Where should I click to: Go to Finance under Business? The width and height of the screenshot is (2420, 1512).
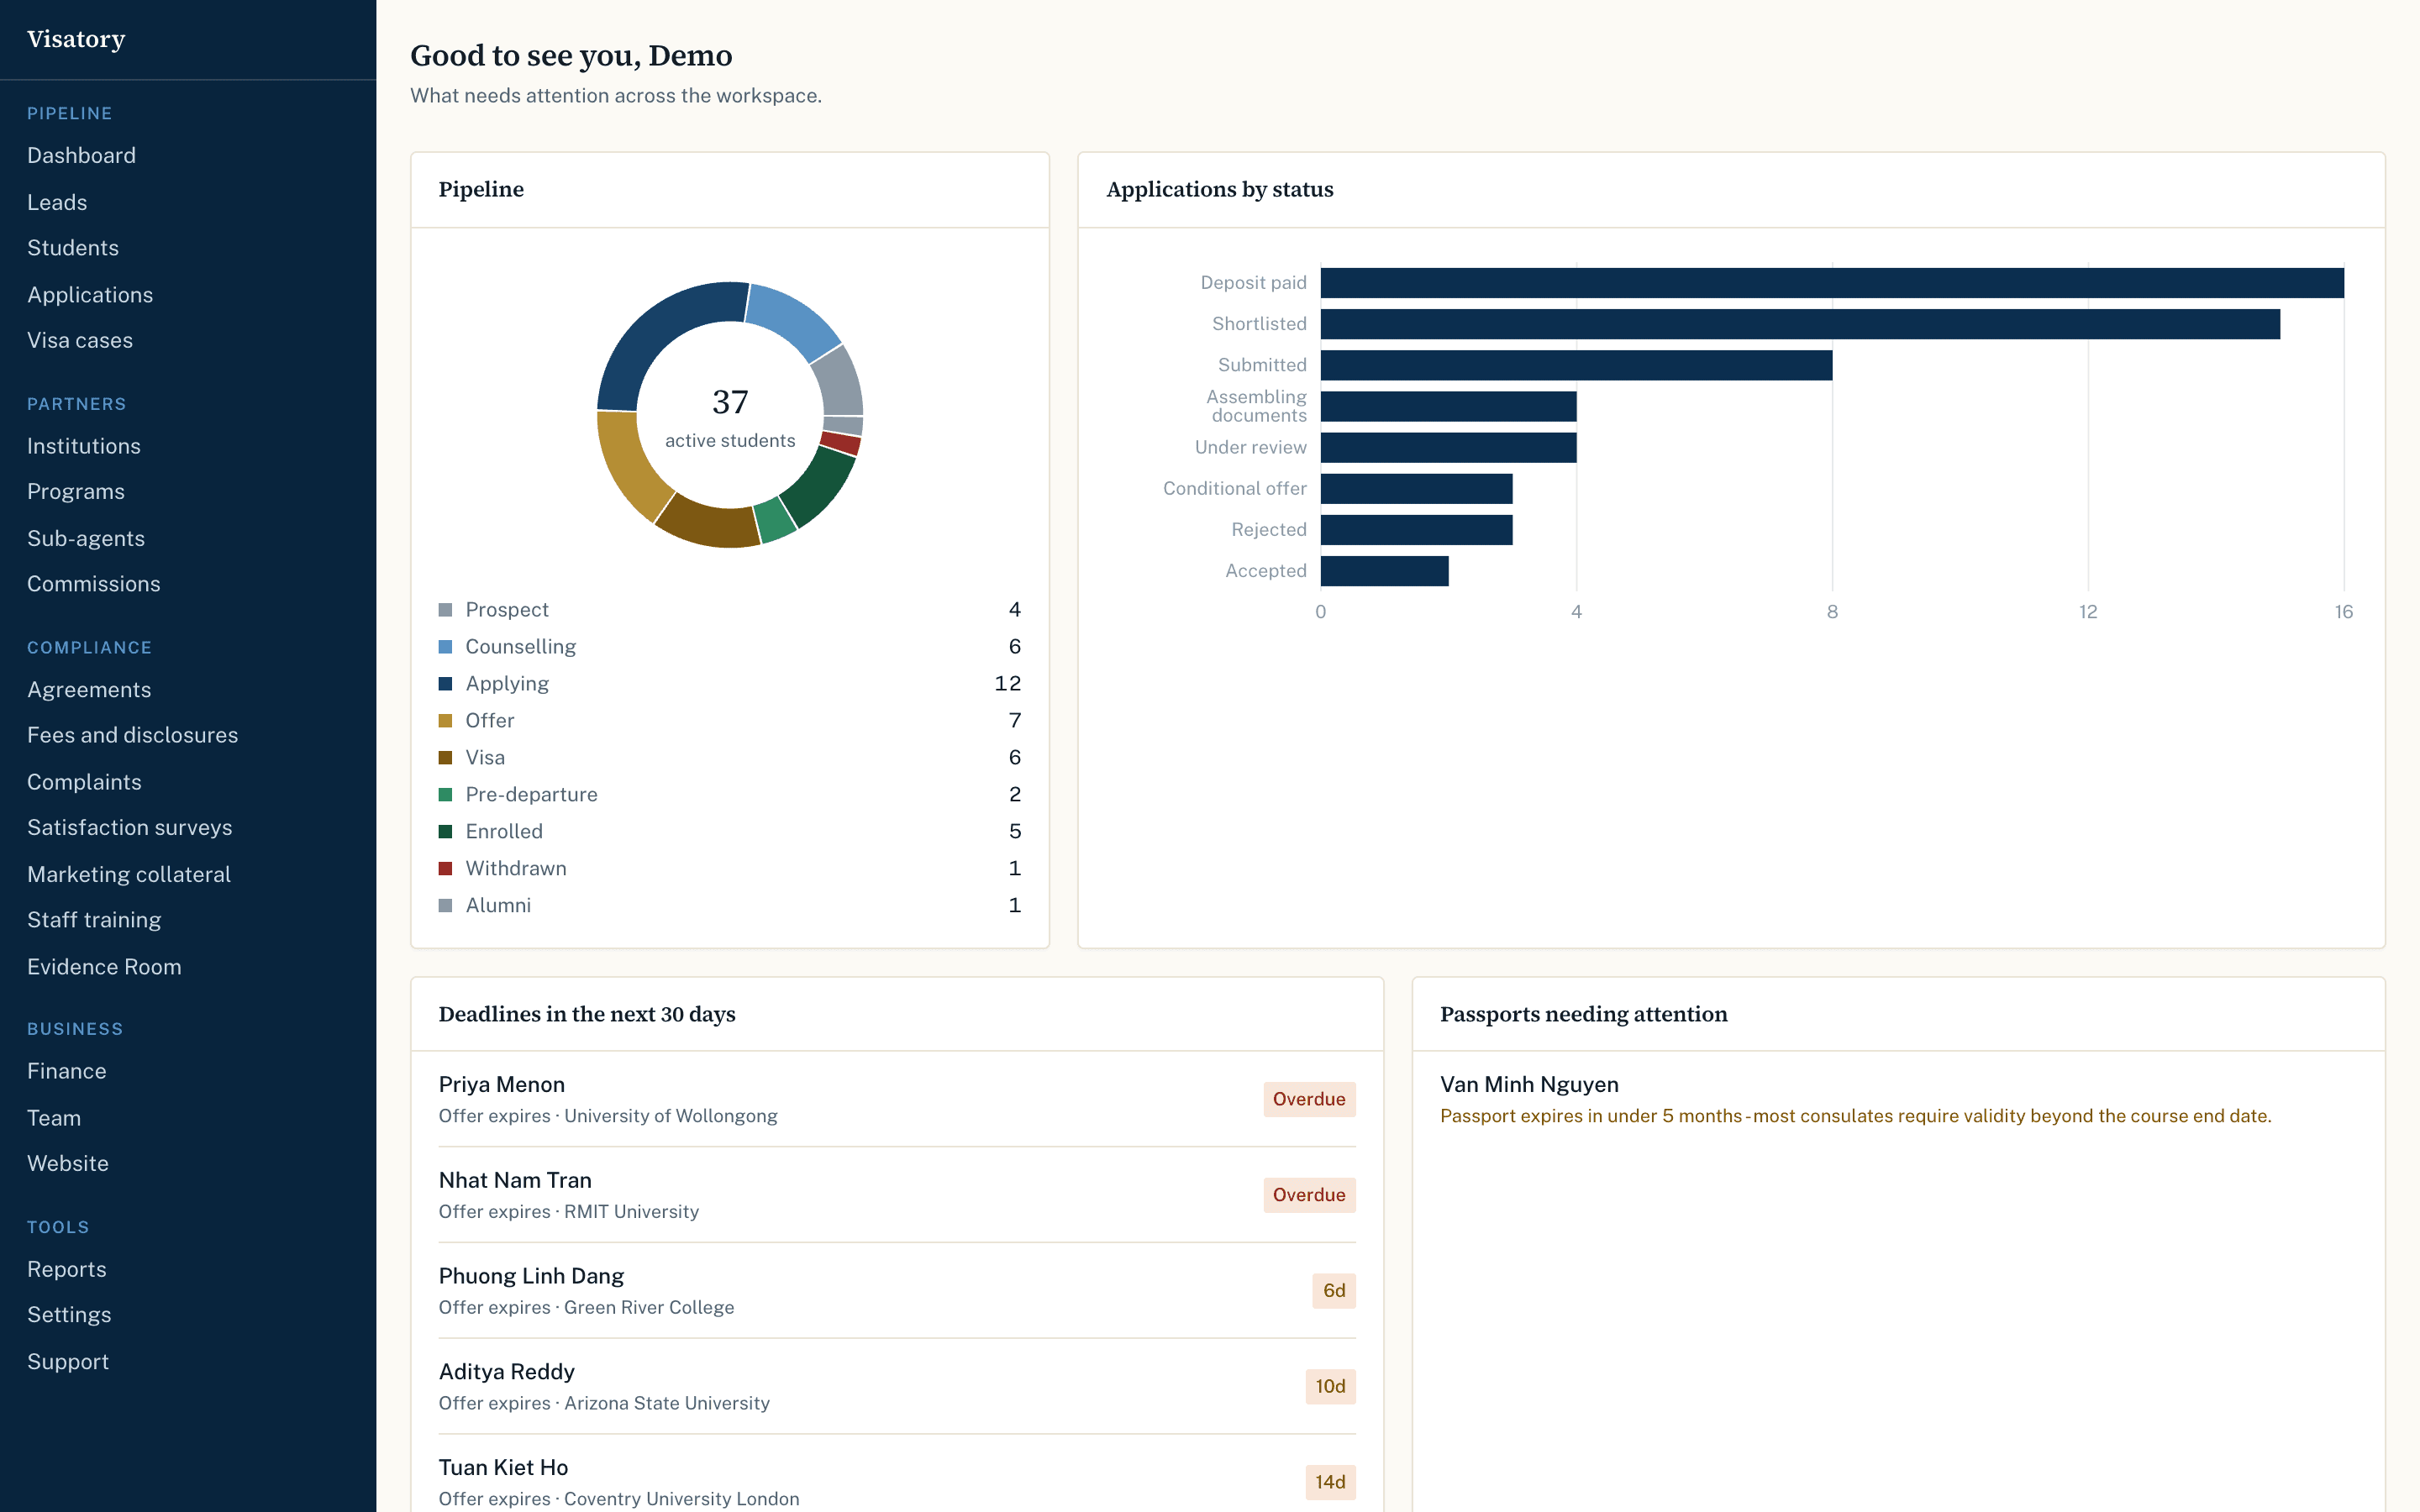click(x=67, y=1071)
